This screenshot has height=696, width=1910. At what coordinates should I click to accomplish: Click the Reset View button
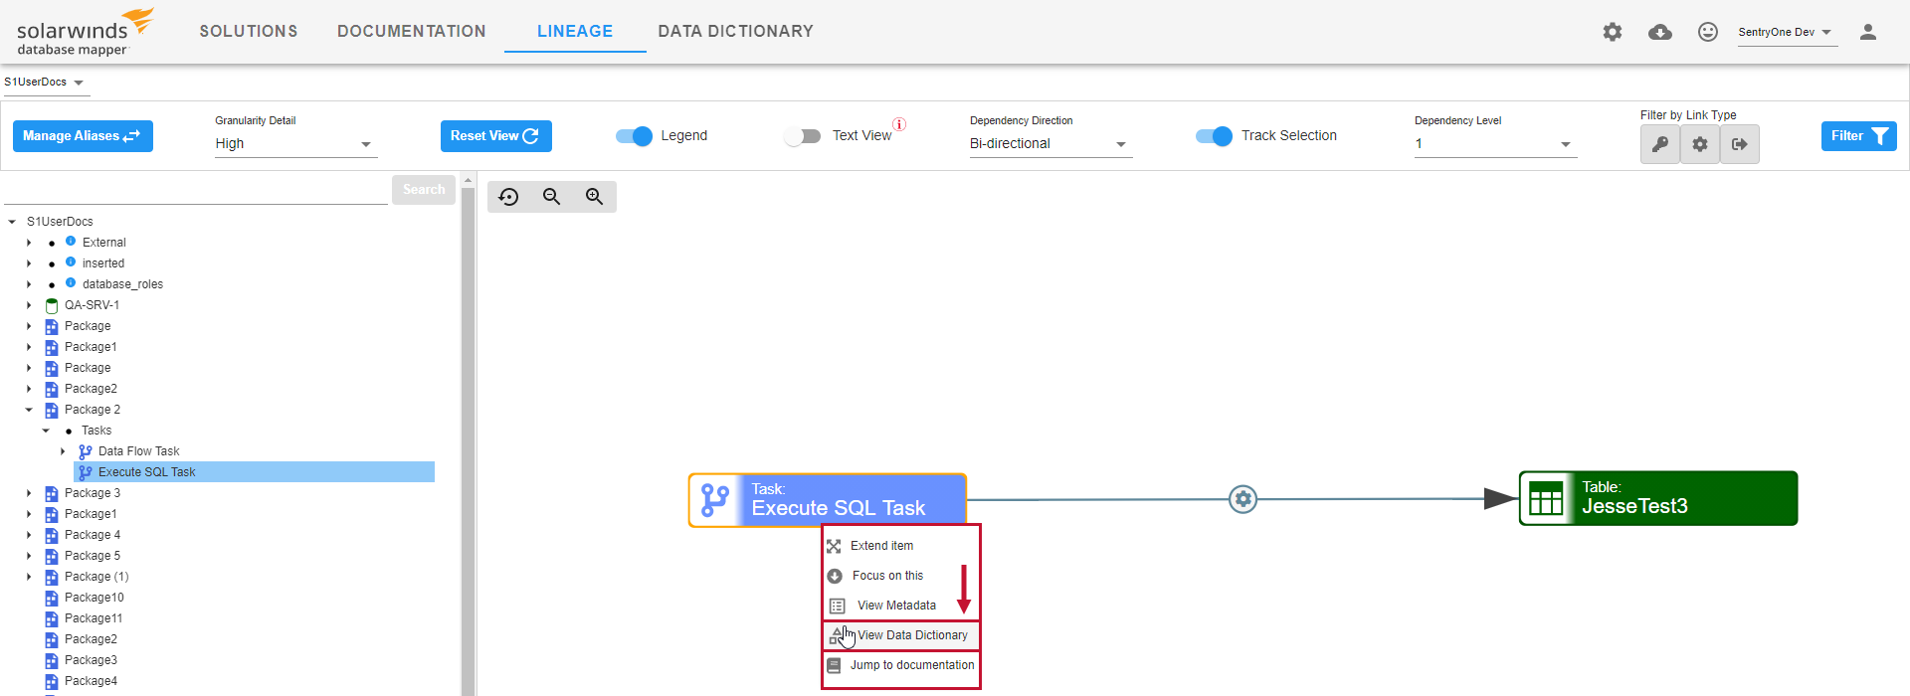point(495,136)
